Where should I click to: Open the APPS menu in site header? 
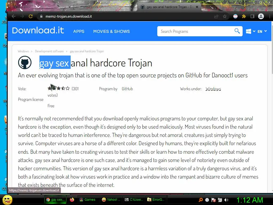point(79,31)
